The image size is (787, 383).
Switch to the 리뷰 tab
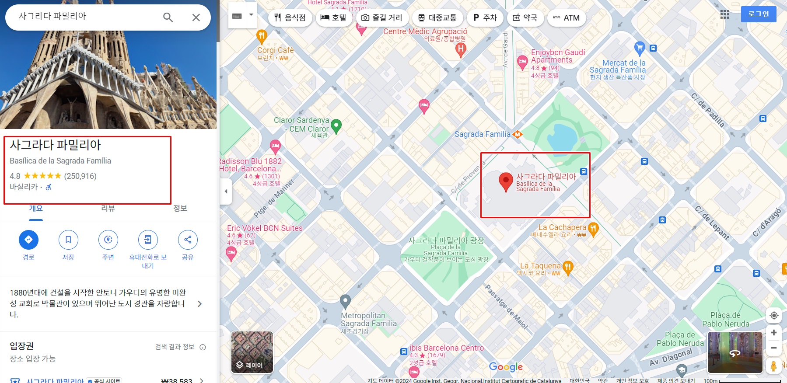tap(108, 209)
